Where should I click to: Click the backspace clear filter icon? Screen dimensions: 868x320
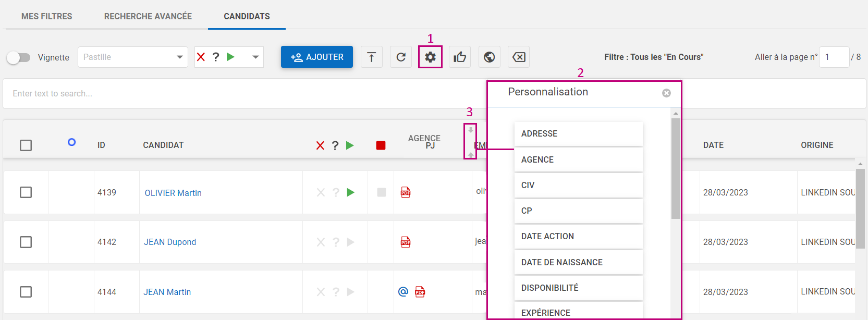519,57
